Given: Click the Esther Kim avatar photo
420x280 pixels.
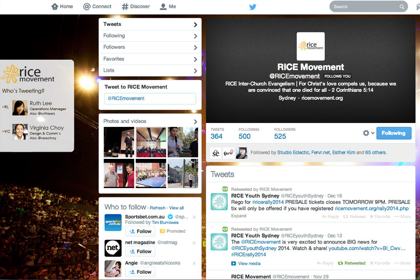Looking at the screenshot, I should tap(241, 153).
